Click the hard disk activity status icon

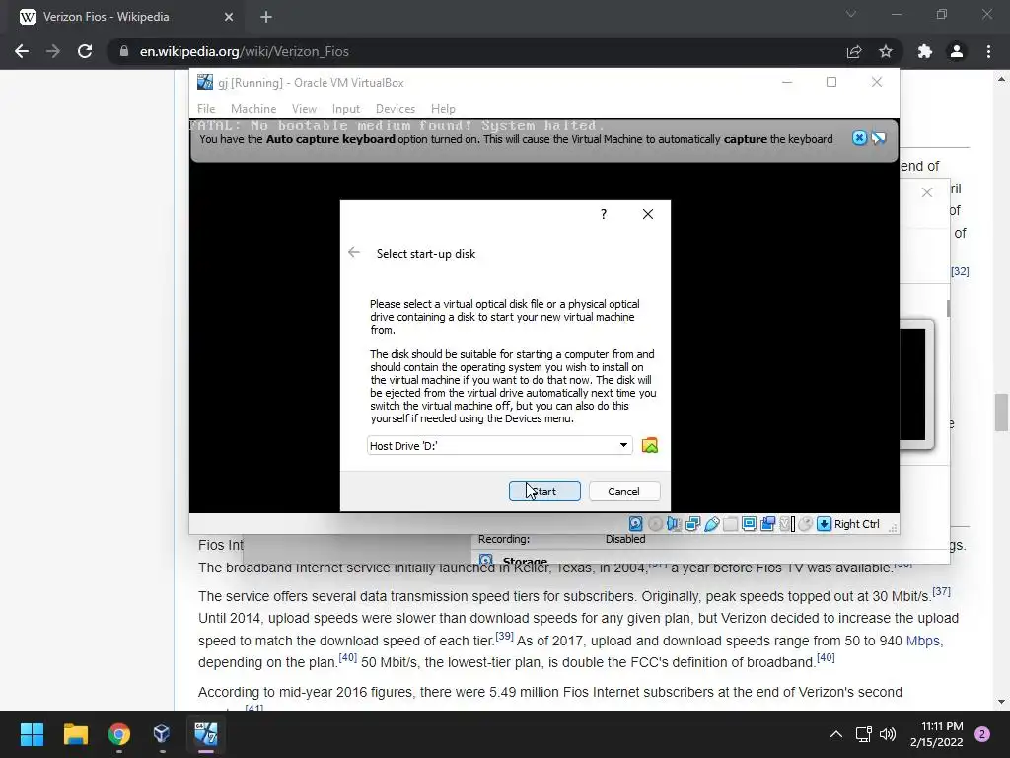[x=636, y=523]
